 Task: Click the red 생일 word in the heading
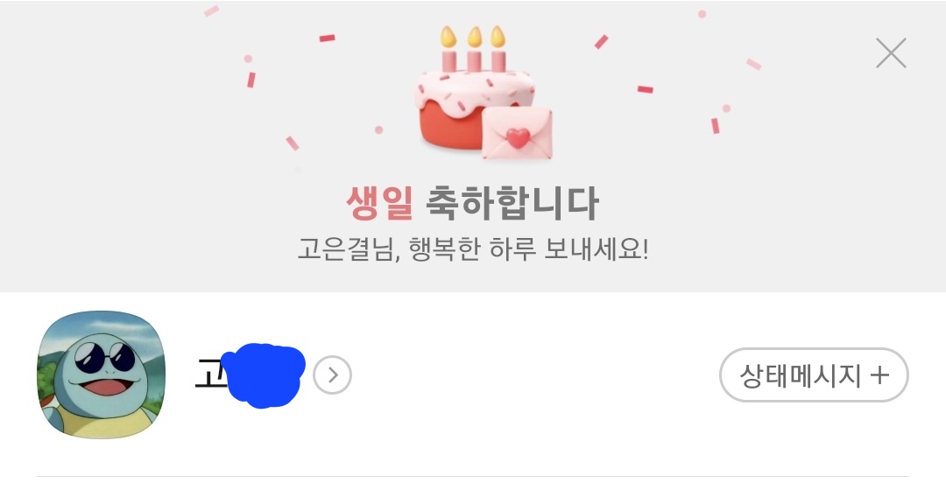tap(379, 202)
